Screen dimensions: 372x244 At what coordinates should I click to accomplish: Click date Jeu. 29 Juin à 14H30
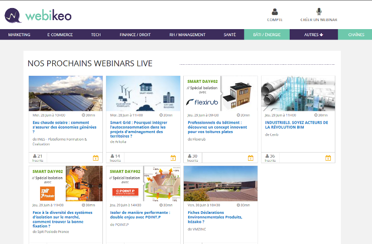126,205
